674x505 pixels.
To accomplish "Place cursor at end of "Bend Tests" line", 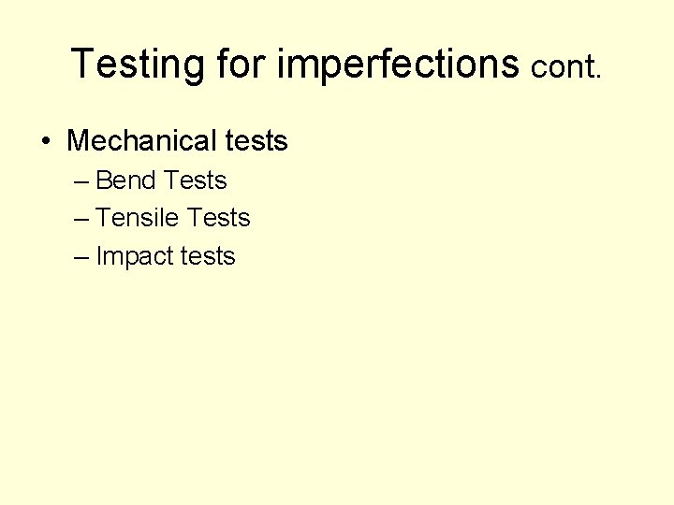I will 228,180.
